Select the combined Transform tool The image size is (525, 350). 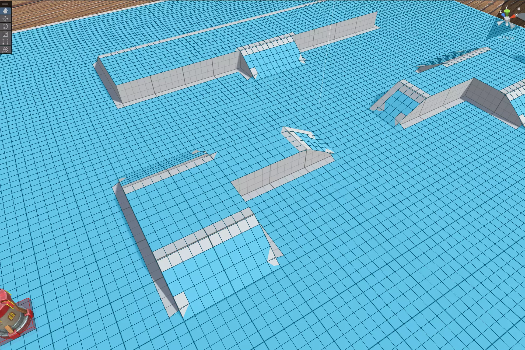click(5, 50)
